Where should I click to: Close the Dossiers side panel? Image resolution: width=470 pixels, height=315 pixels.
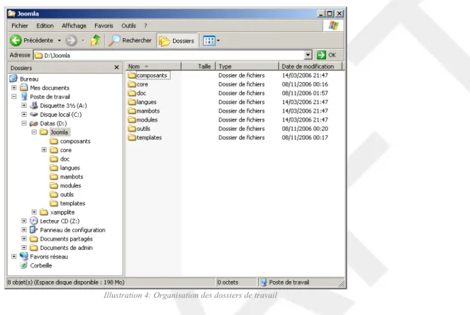[x=116, y=67]
